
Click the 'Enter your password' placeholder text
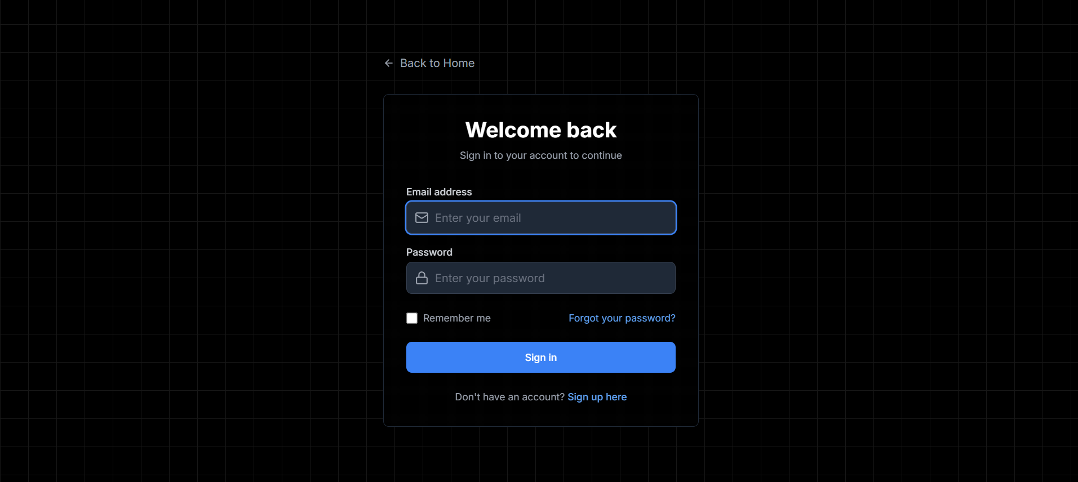point(490,278)
